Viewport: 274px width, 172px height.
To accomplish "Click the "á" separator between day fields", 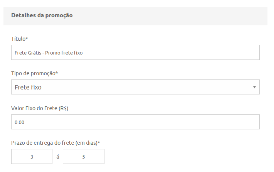I will click(58, 157).
